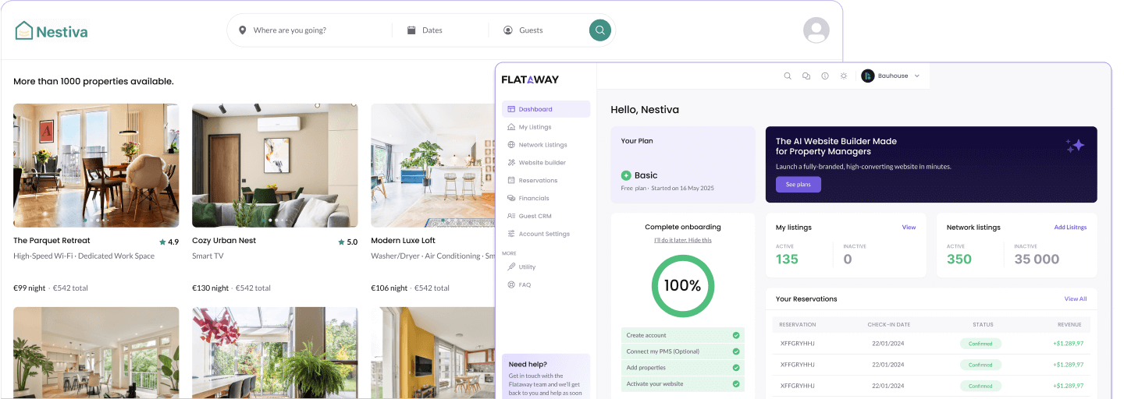Click the AI Website Builder banner heading

836,147
